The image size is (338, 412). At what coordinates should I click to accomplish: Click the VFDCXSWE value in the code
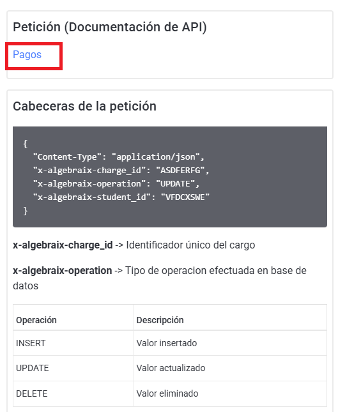[x=185, y=197]
